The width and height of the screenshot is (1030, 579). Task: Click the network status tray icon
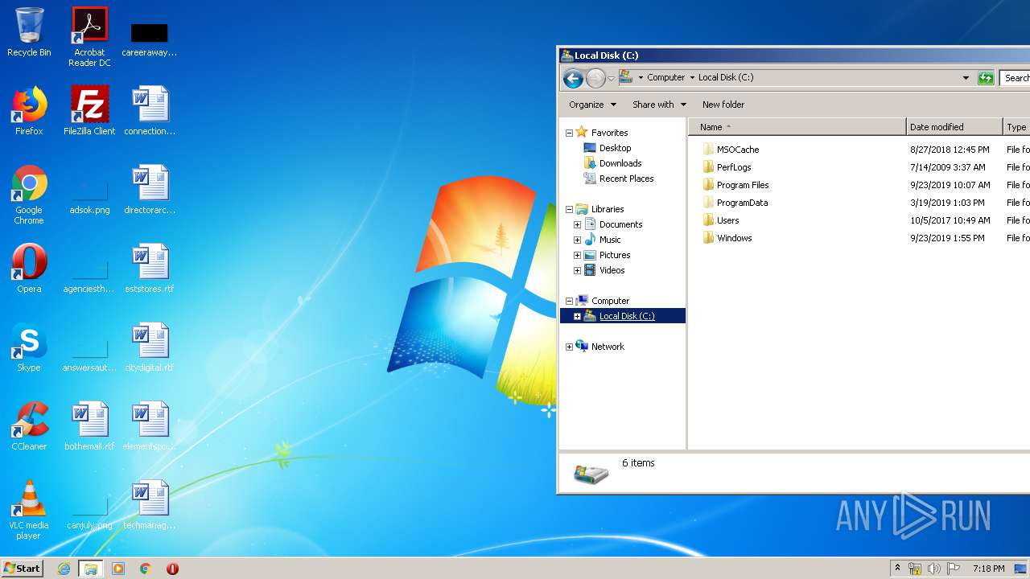[915, 569]
